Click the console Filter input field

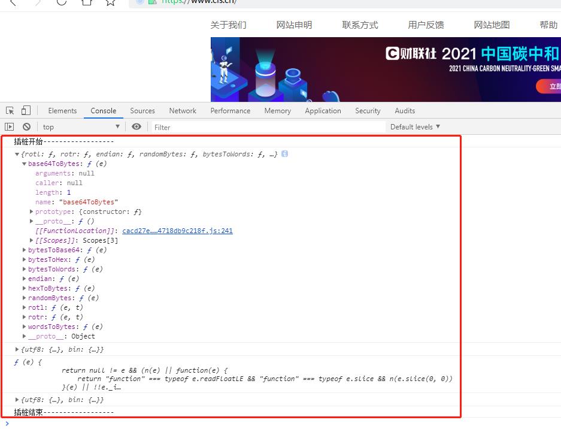[268, 127]
